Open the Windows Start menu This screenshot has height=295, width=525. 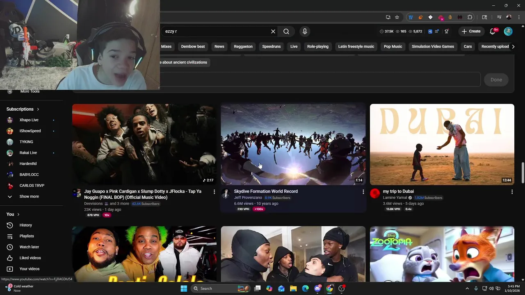pos(184,288)
